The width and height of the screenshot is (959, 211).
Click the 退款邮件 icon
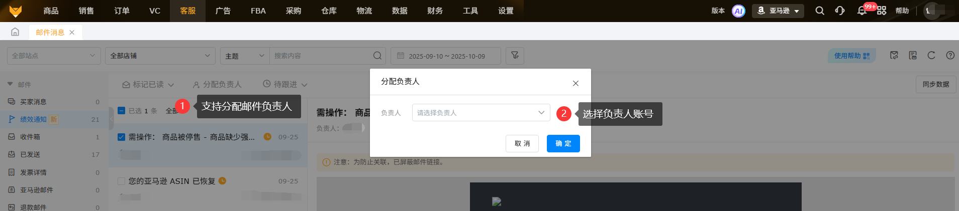pos(12,207)
